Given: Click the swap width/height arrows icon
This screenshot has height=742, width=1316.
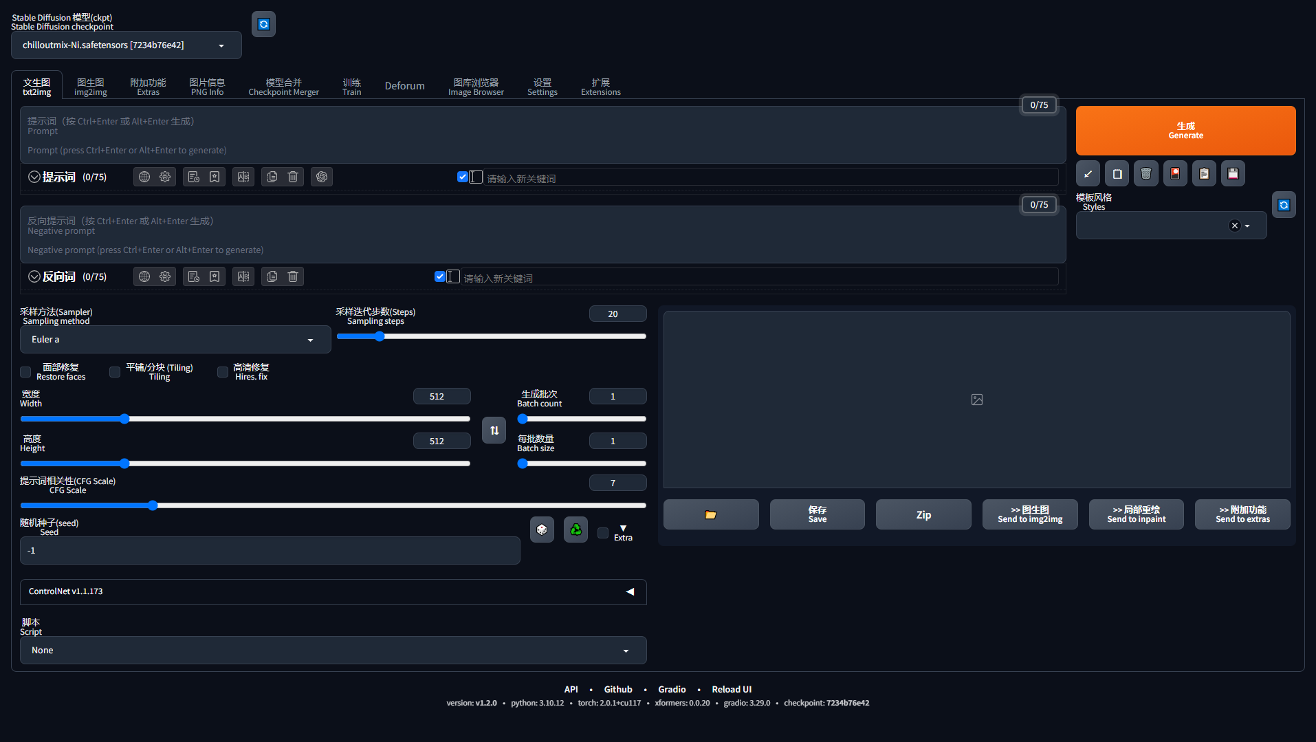Looking at the screenshot, I should pos(494,430).
